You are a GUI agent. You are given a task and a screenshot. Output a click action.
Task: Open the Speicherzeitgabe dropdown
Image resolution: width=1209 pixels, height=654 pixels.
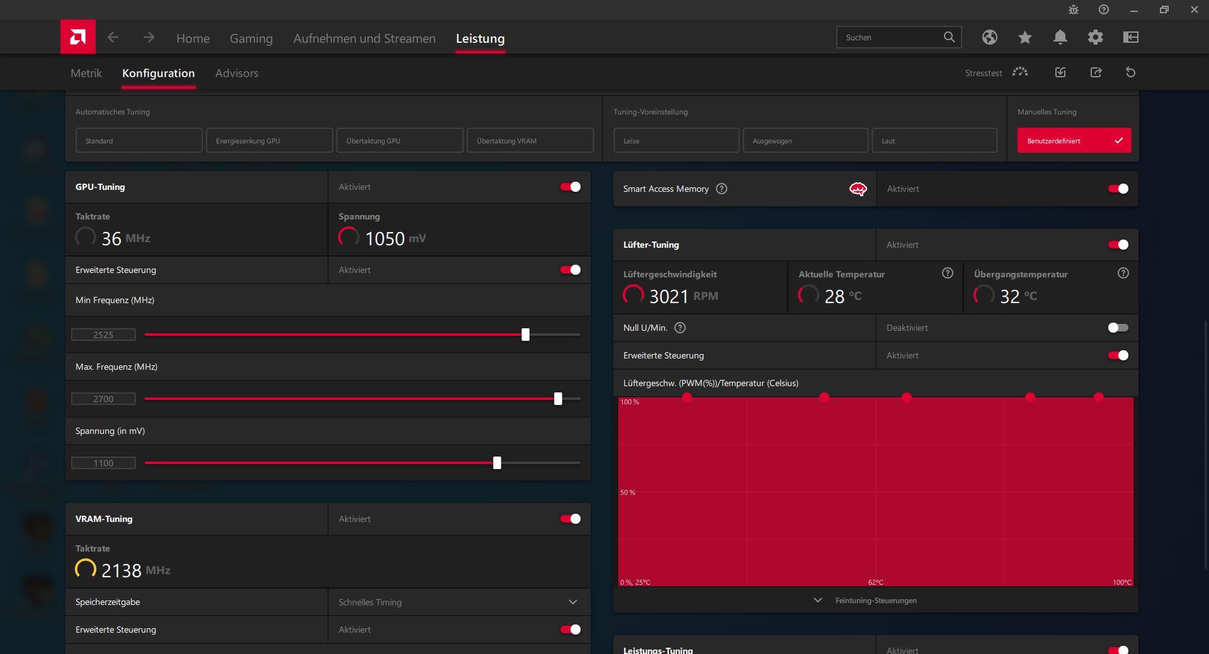(459, 602)
